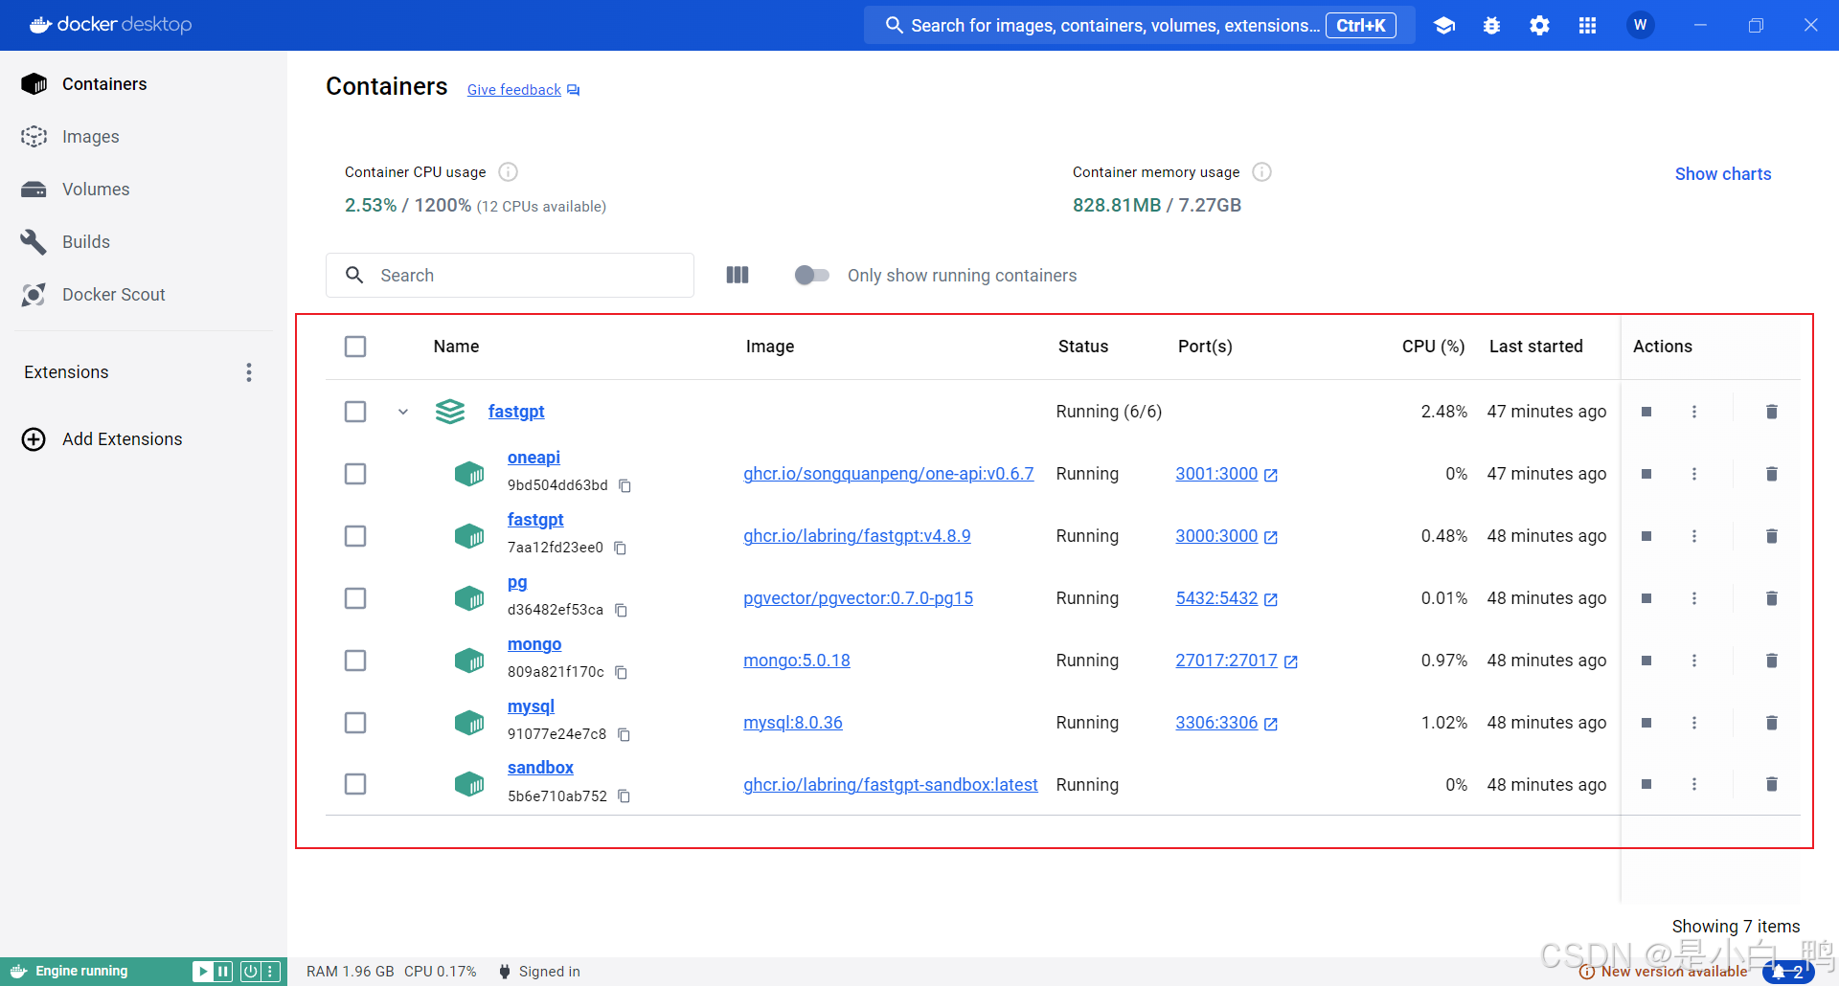Viewport: 1839px width, 986px height.
Task: Open the Troubleshoot bug icon
Action: 1491,26
